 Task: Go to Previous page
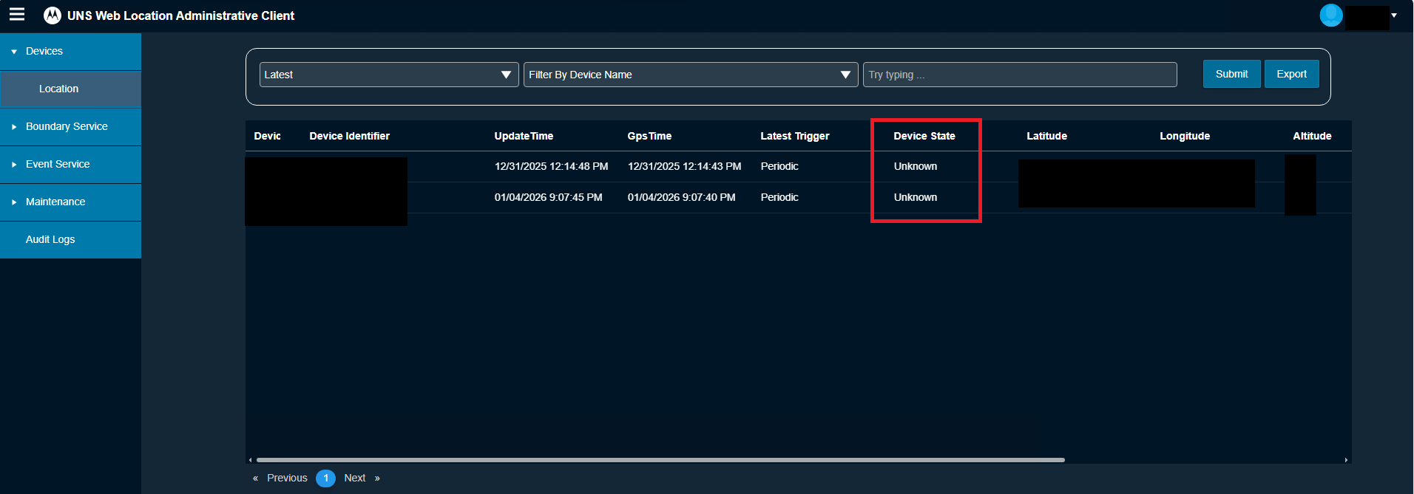coord(287,478)
